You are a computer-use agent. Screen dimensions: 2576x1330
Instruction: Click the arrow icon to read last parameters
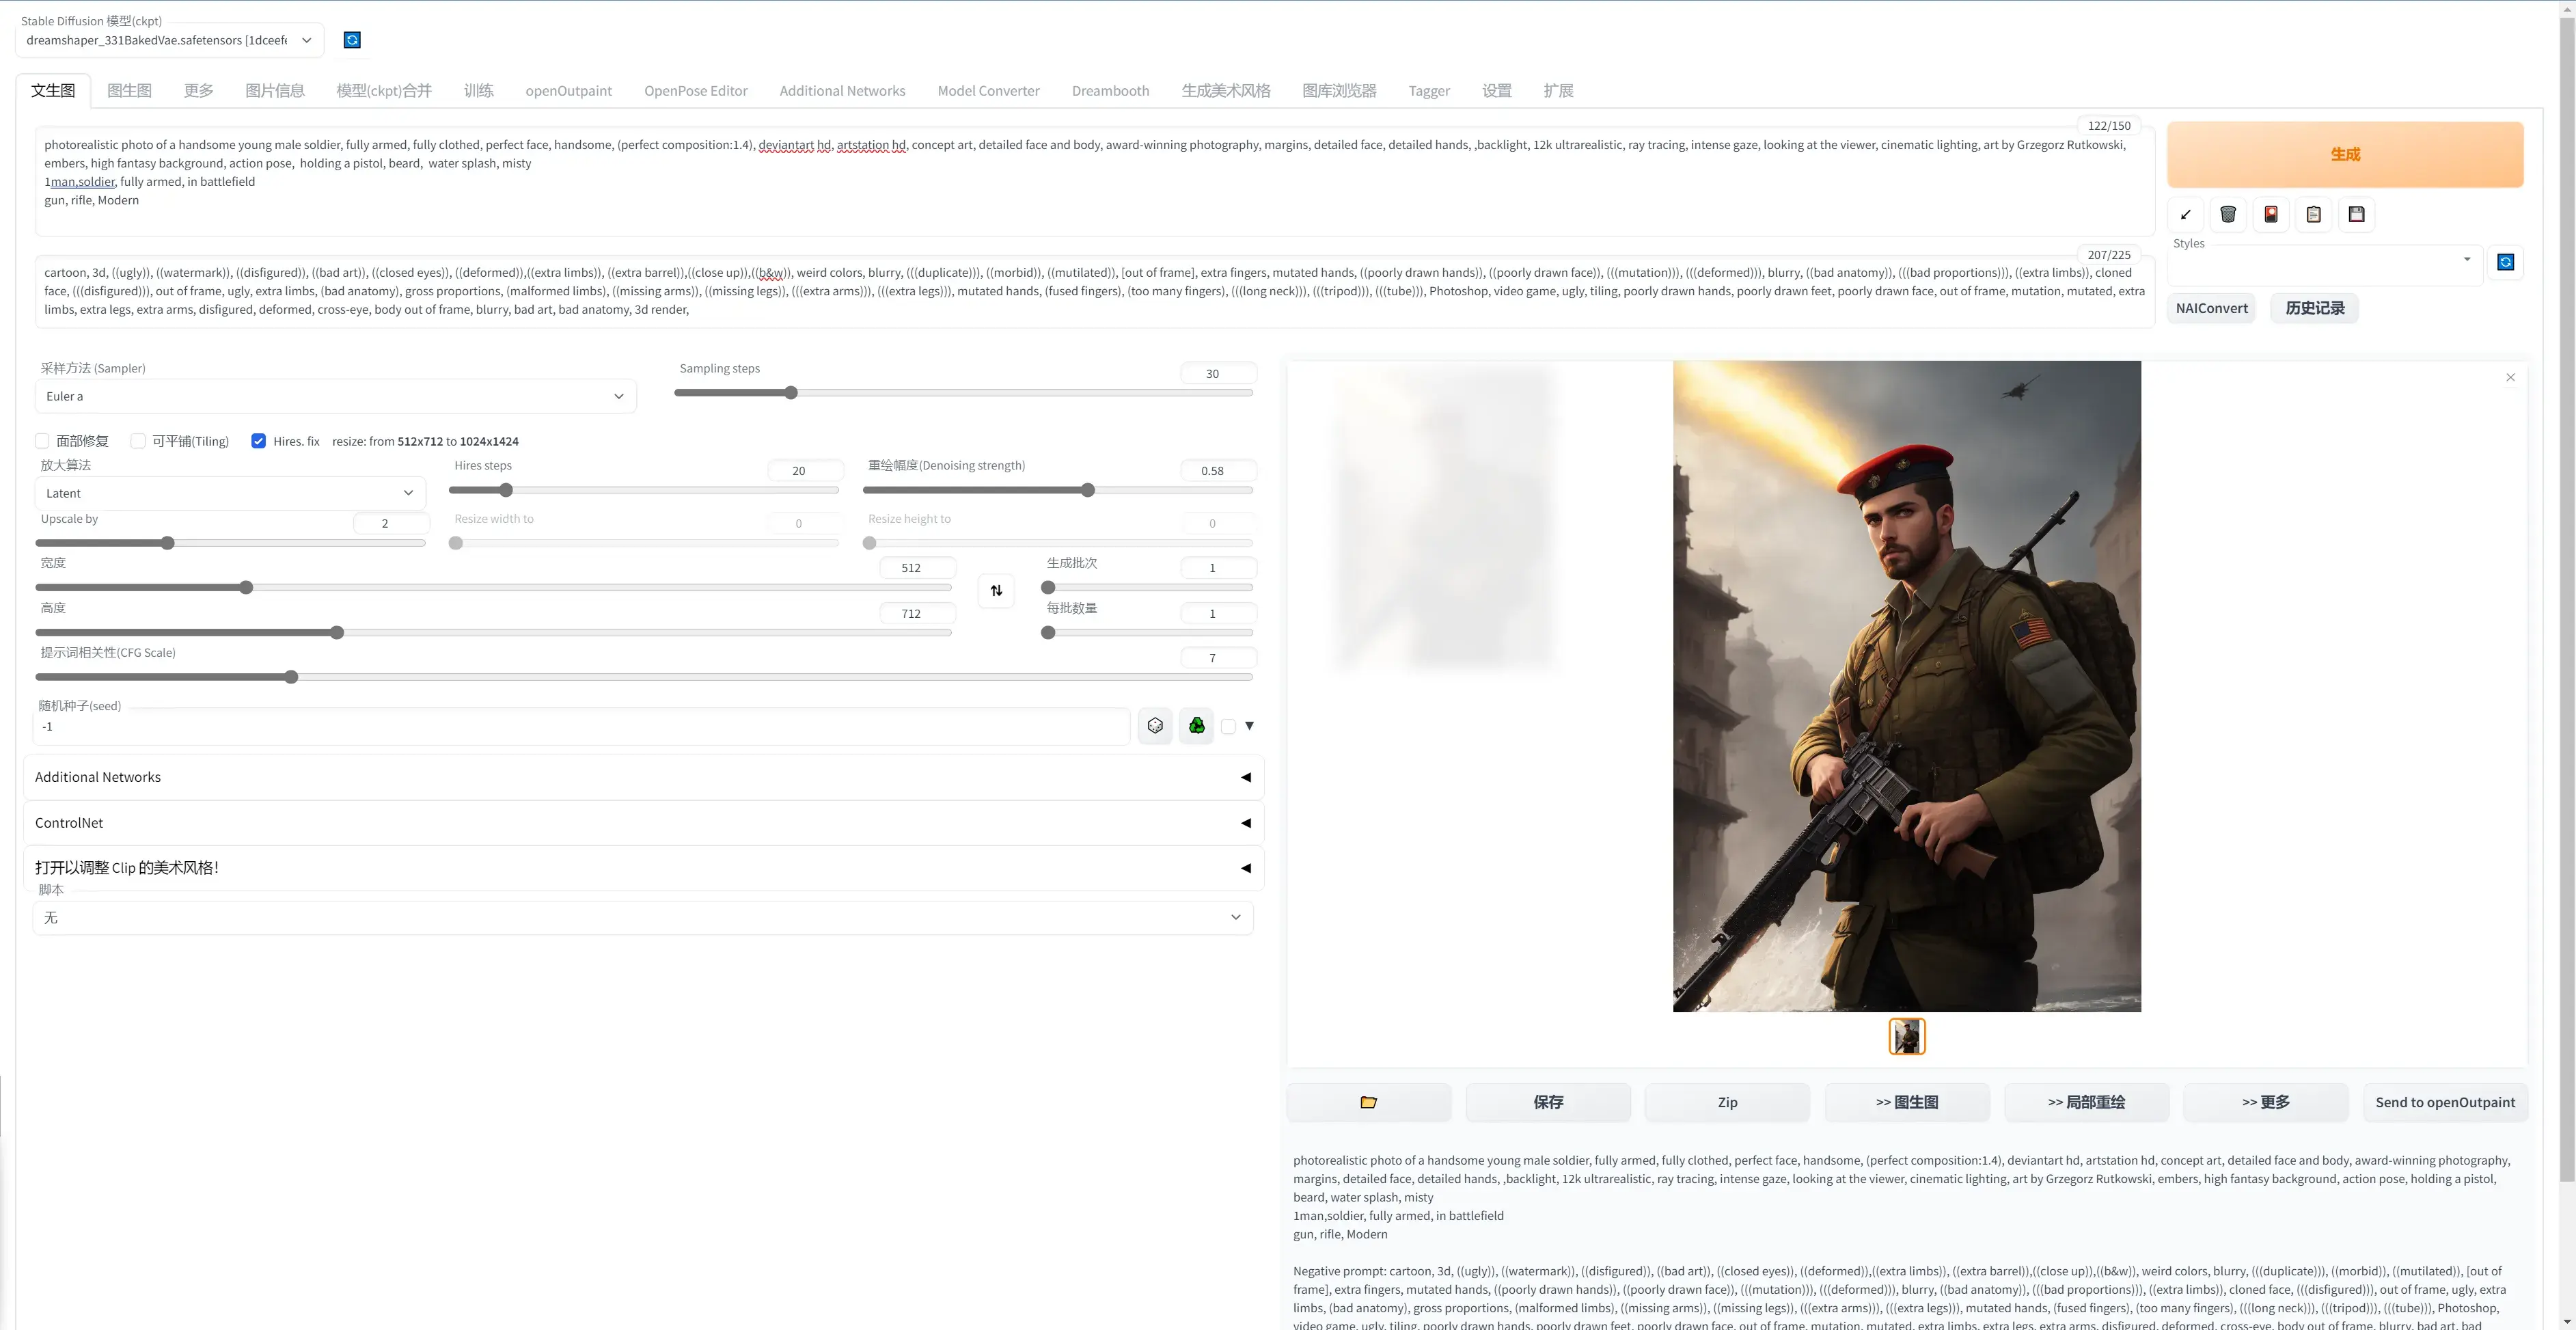coord(2186,214)
